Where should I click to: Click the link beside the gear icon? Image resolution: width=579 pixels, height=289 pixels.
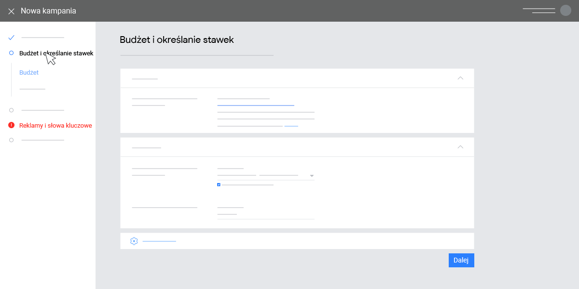(x=159, y=241)
